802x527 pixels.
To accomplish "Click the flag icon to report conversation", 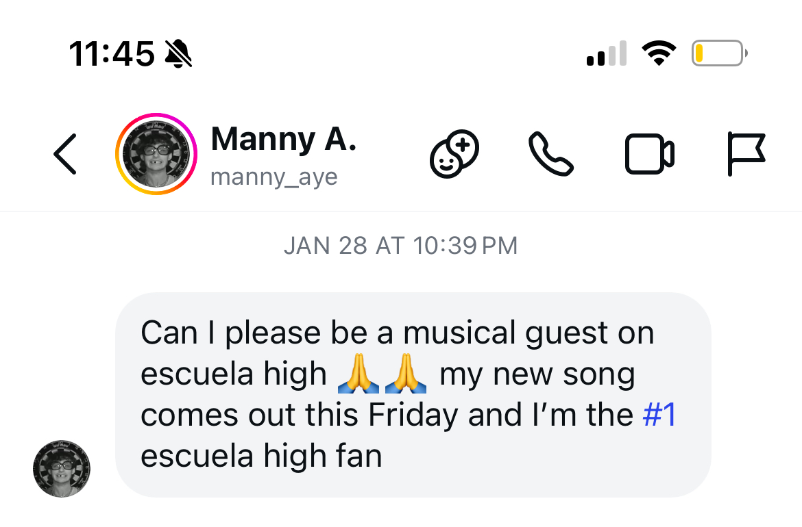I will tap(746, 154).
